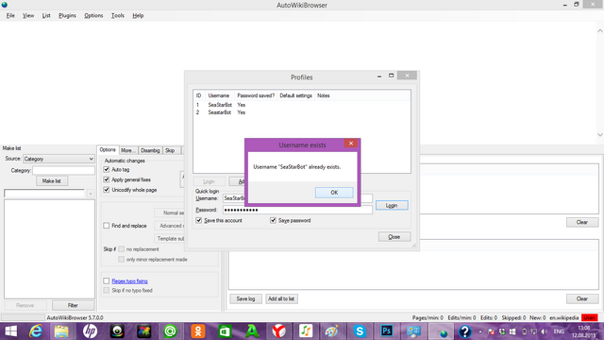Toggle Apply general fixes checkbox
Viewport: 604px width, 340px height.
107,179
